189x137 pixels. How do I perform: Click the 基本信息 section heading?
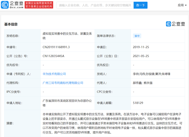click(x=11, y=24)
